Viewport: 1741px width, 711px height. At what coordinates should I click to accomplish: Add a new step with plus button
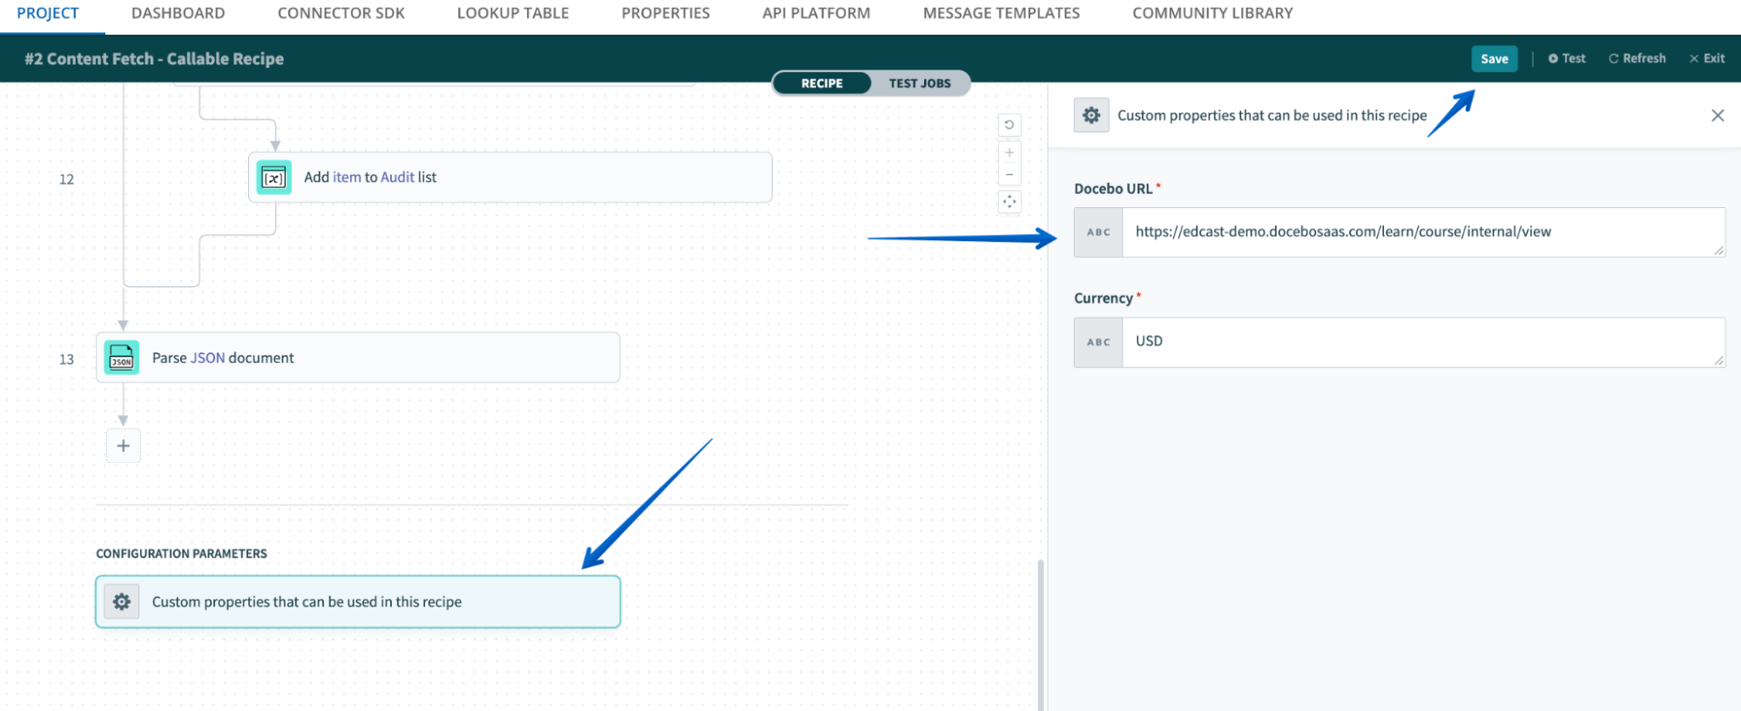coord(124,446)
